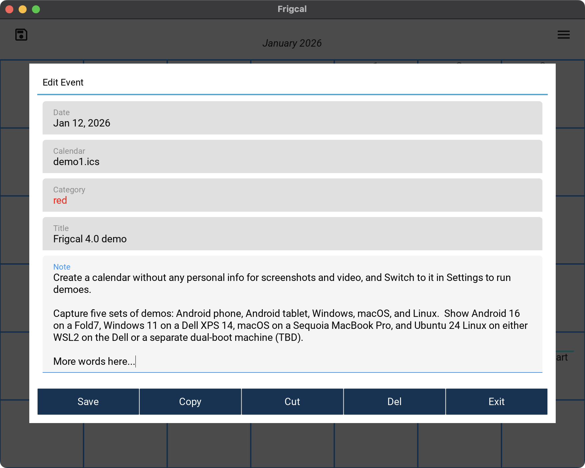
Task: Click the red macOS close button
Action: point(9,9)
